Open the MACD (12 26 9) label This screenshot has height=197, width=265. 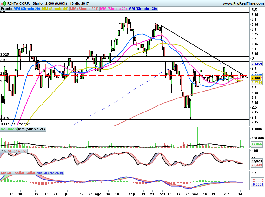point(50,173)
